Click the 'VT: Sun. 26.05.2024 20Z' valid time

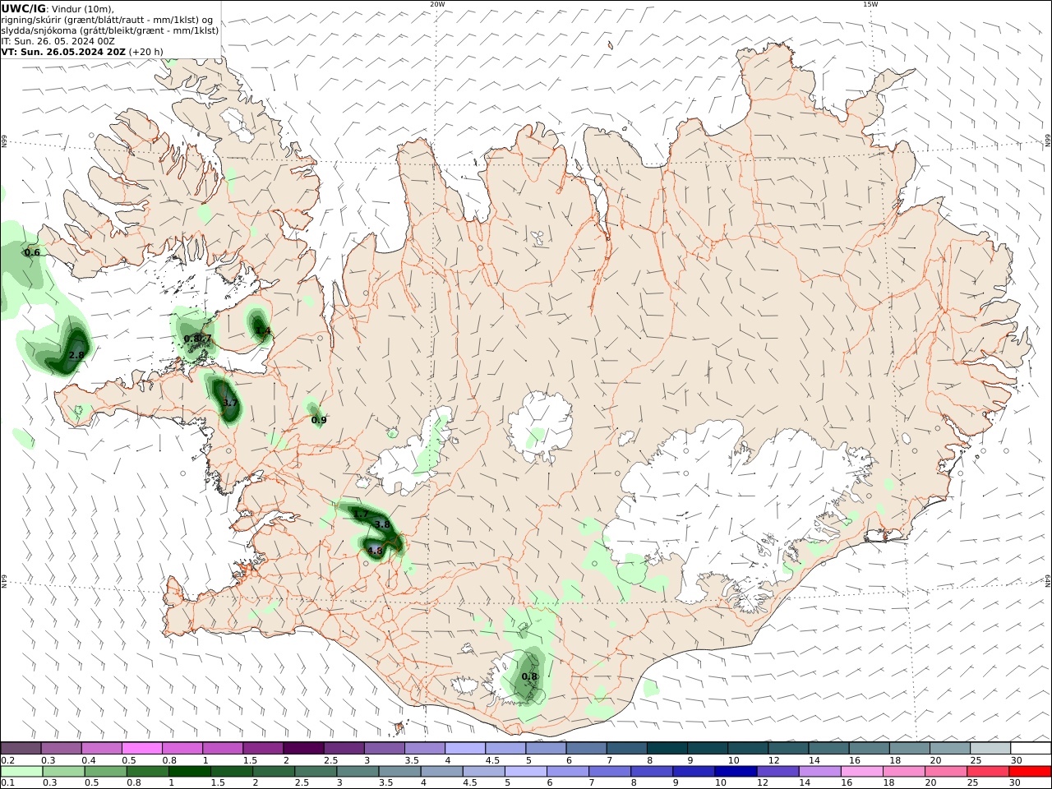pos(63,52)
